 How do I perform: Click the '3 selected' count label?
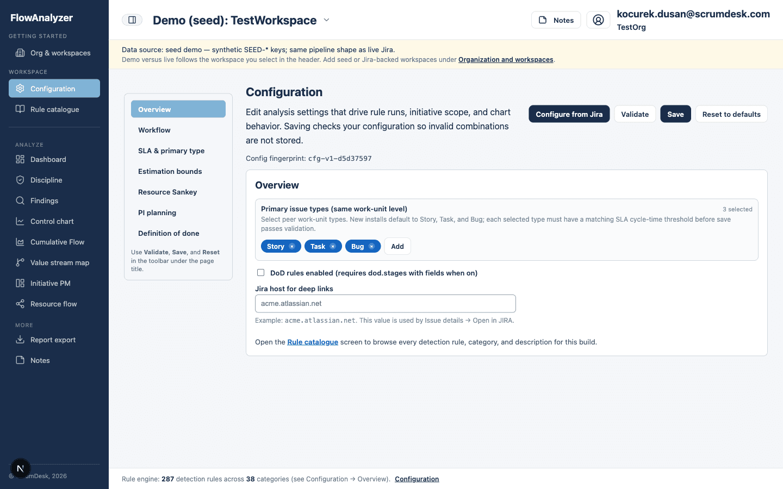[737, 209]
